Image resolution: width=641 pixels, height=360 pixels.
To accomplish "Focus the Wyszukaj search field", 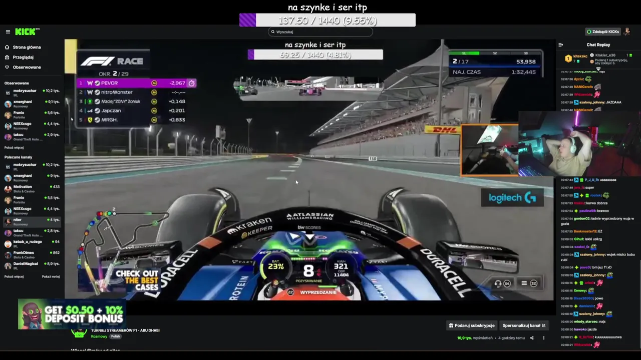I will point(320,31).
